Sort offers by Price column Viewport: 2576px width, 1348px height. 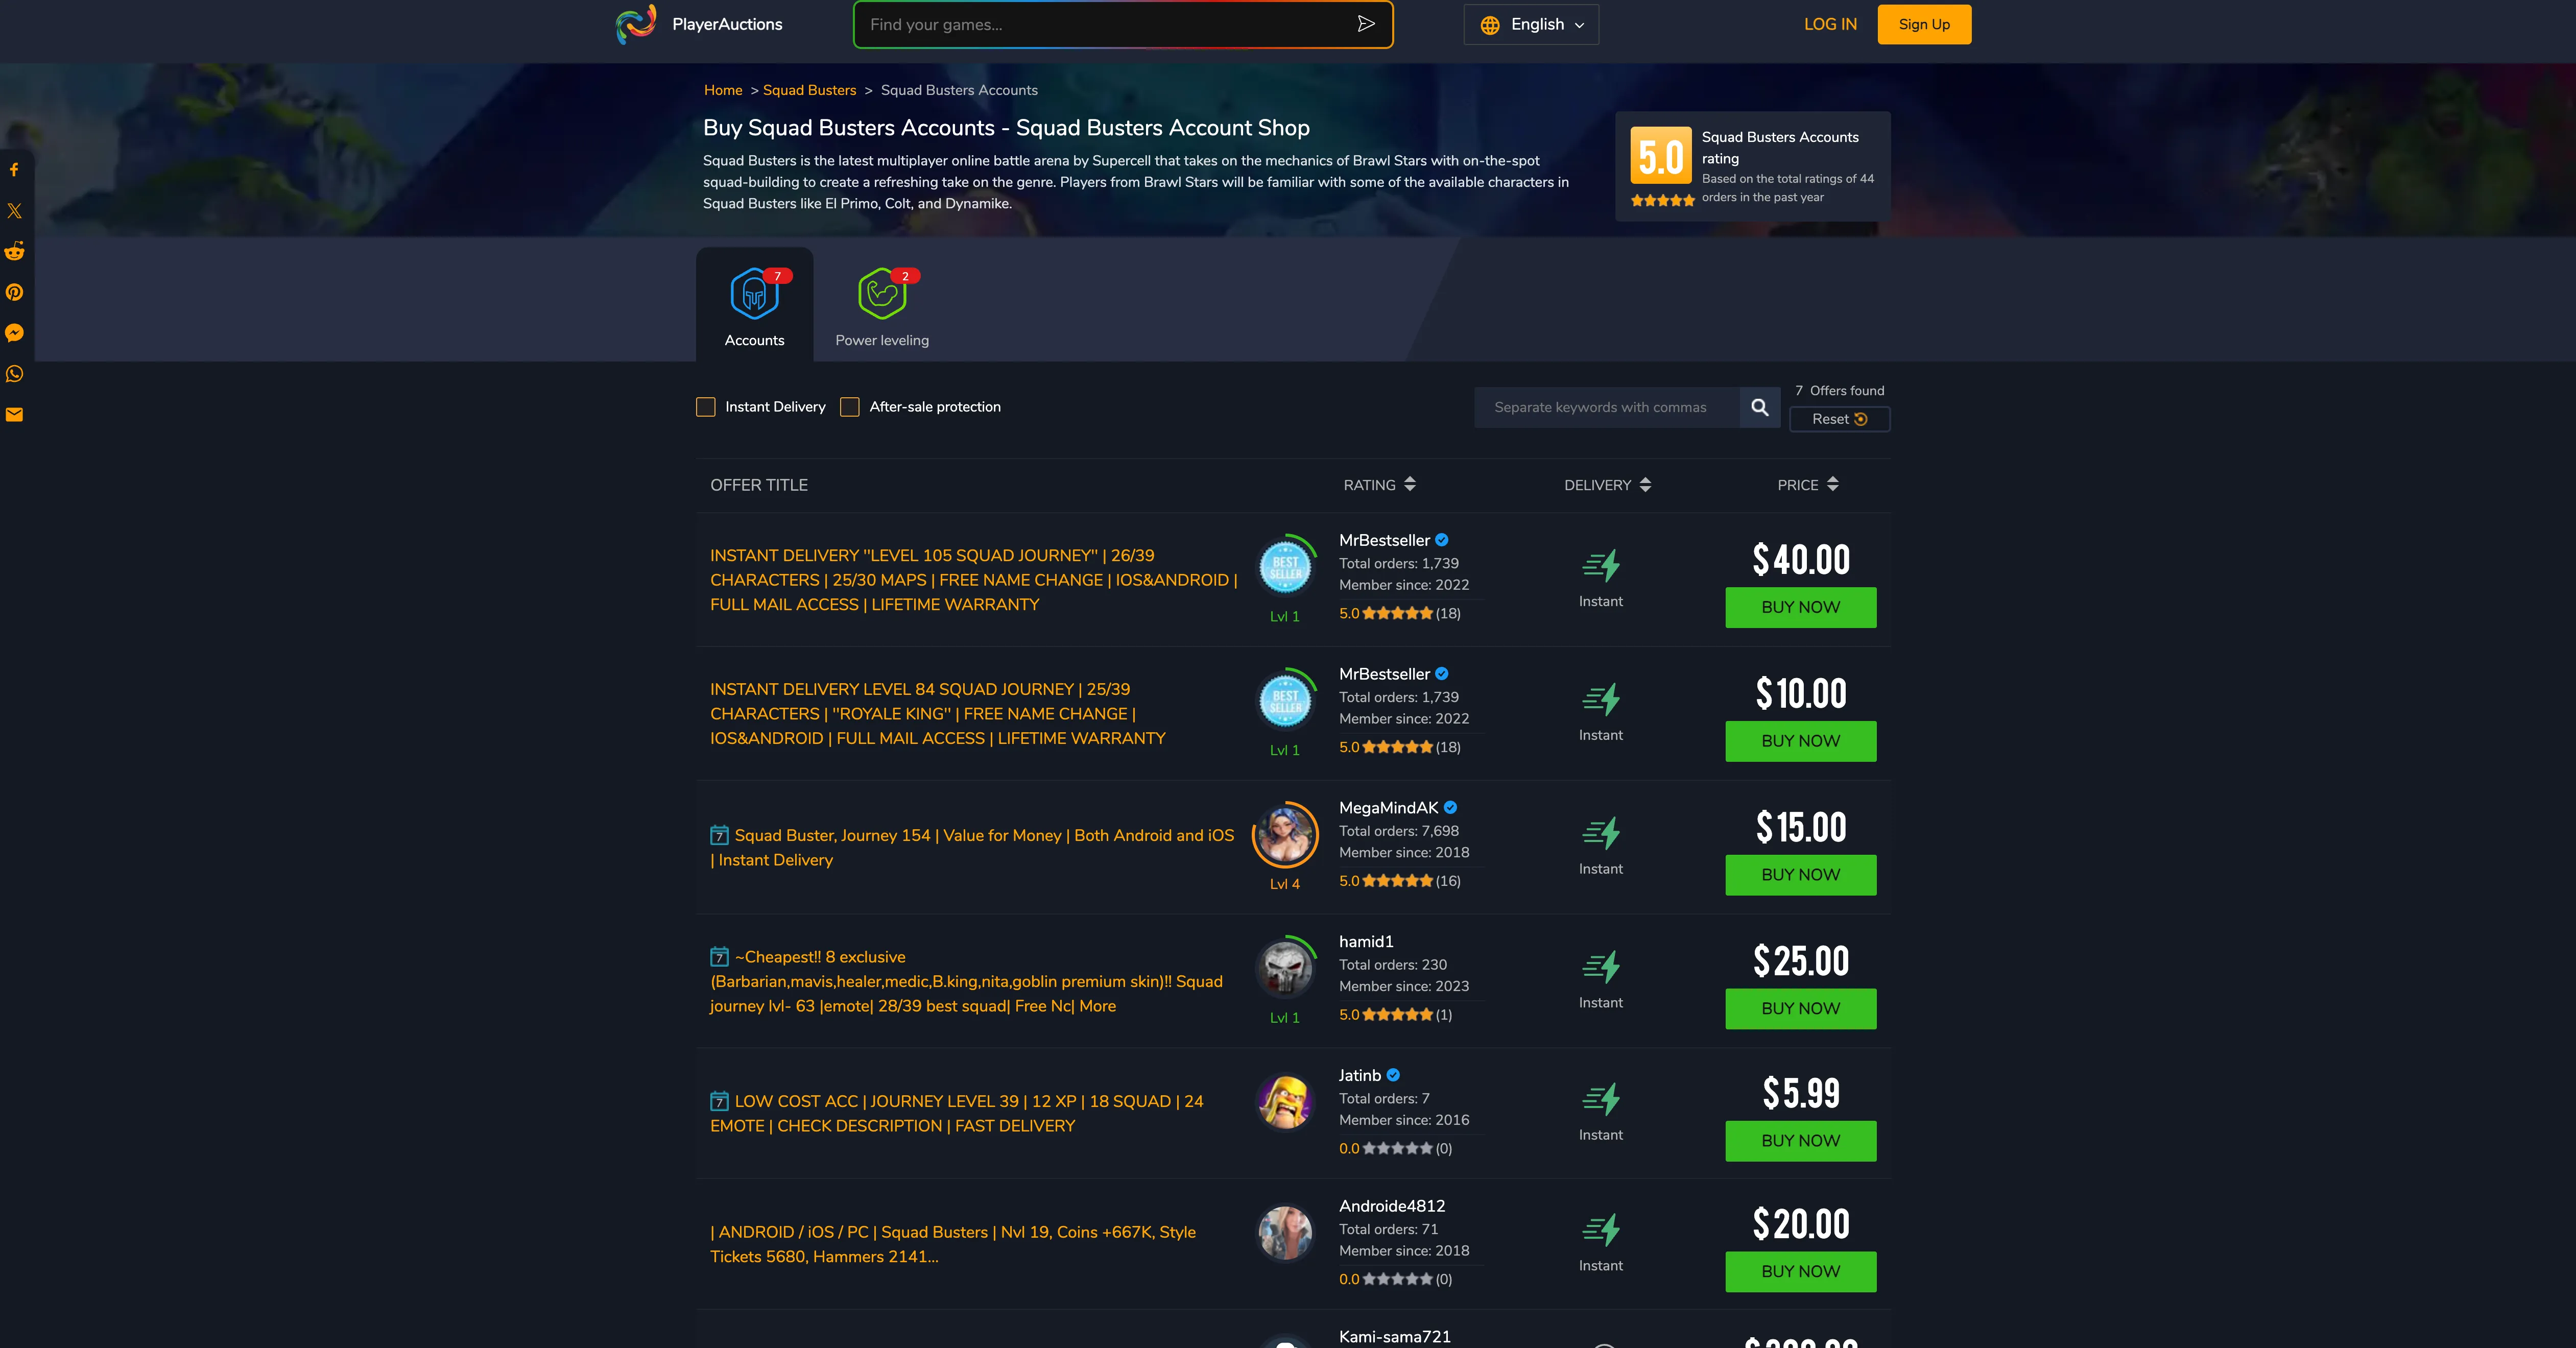(1808, 485)
